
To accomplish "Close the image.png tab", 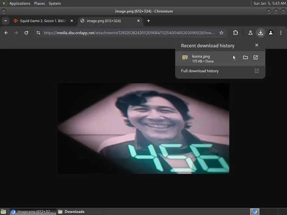I will (138, 21).
